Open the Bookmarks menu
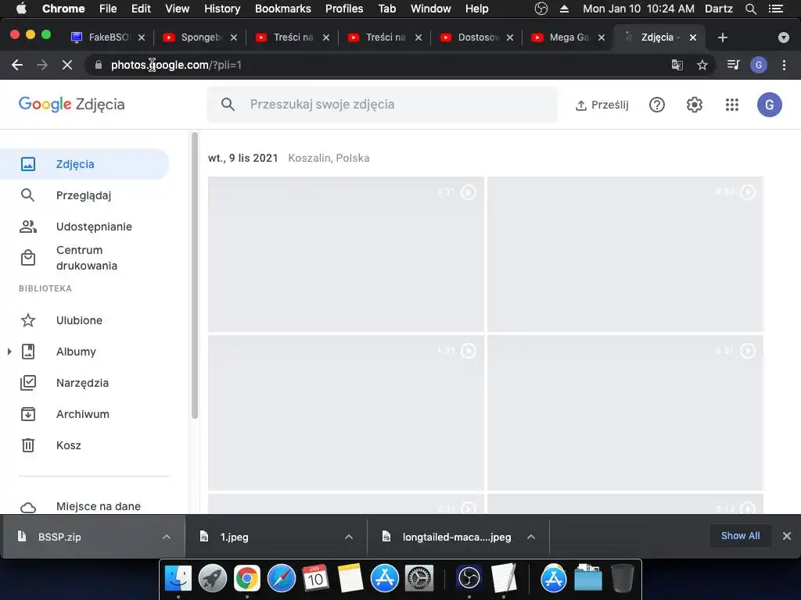801x600 pixels. point(283,9)
